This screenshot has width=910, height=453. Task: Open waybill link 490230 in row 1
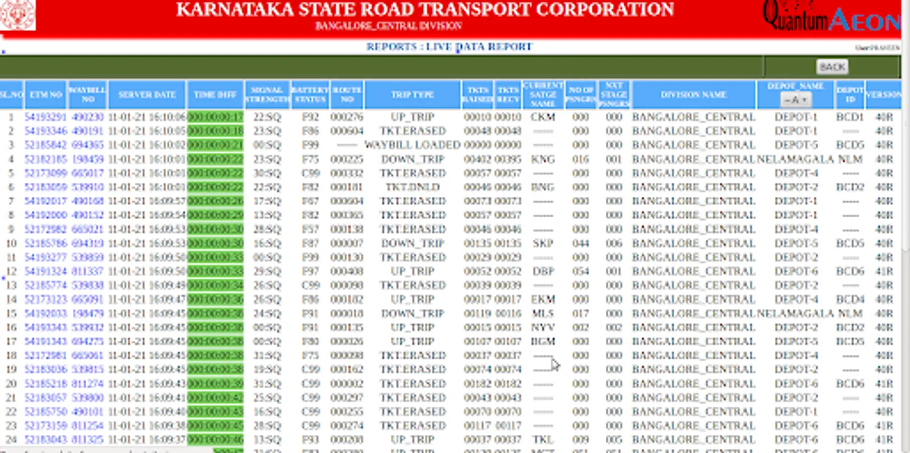tap(87, 117)
